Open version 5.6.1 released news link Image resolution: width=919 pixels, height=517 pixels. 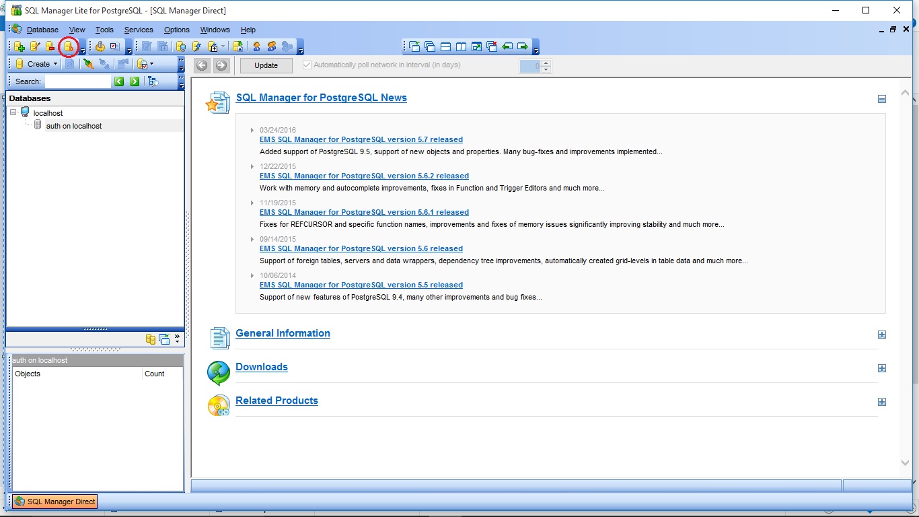point(364,212)
